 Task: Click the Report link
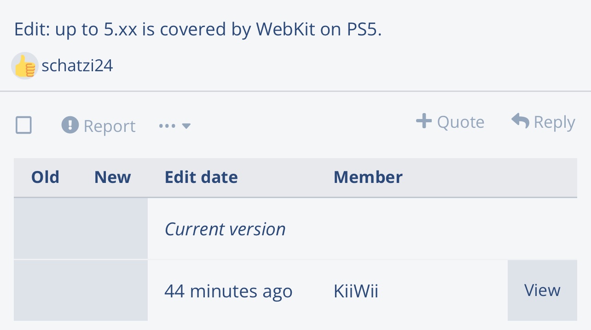(109, 126)
